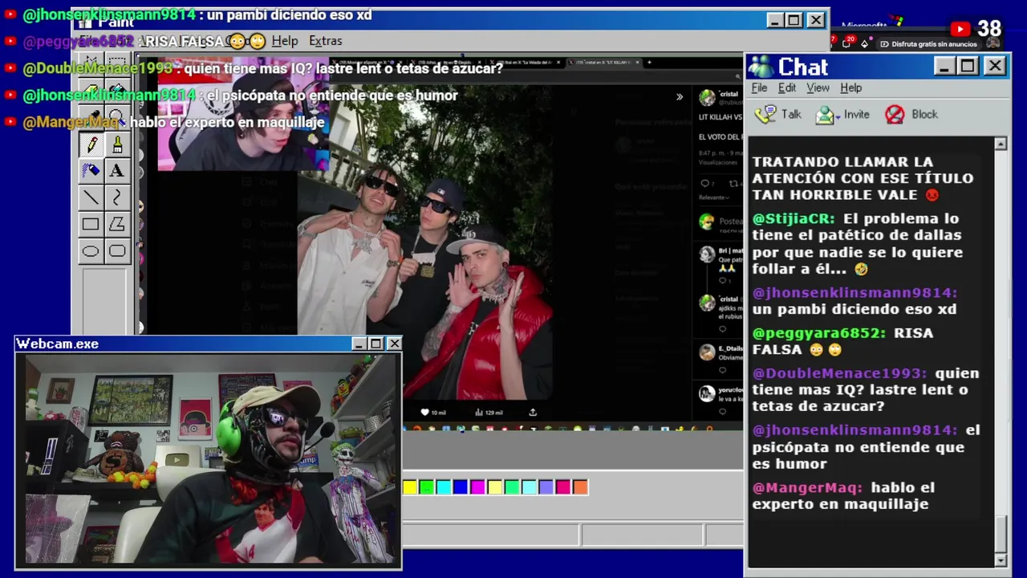Pick the hot pink palette color
The width and height of the screenshot is (1027, 578).
(563, 487)
